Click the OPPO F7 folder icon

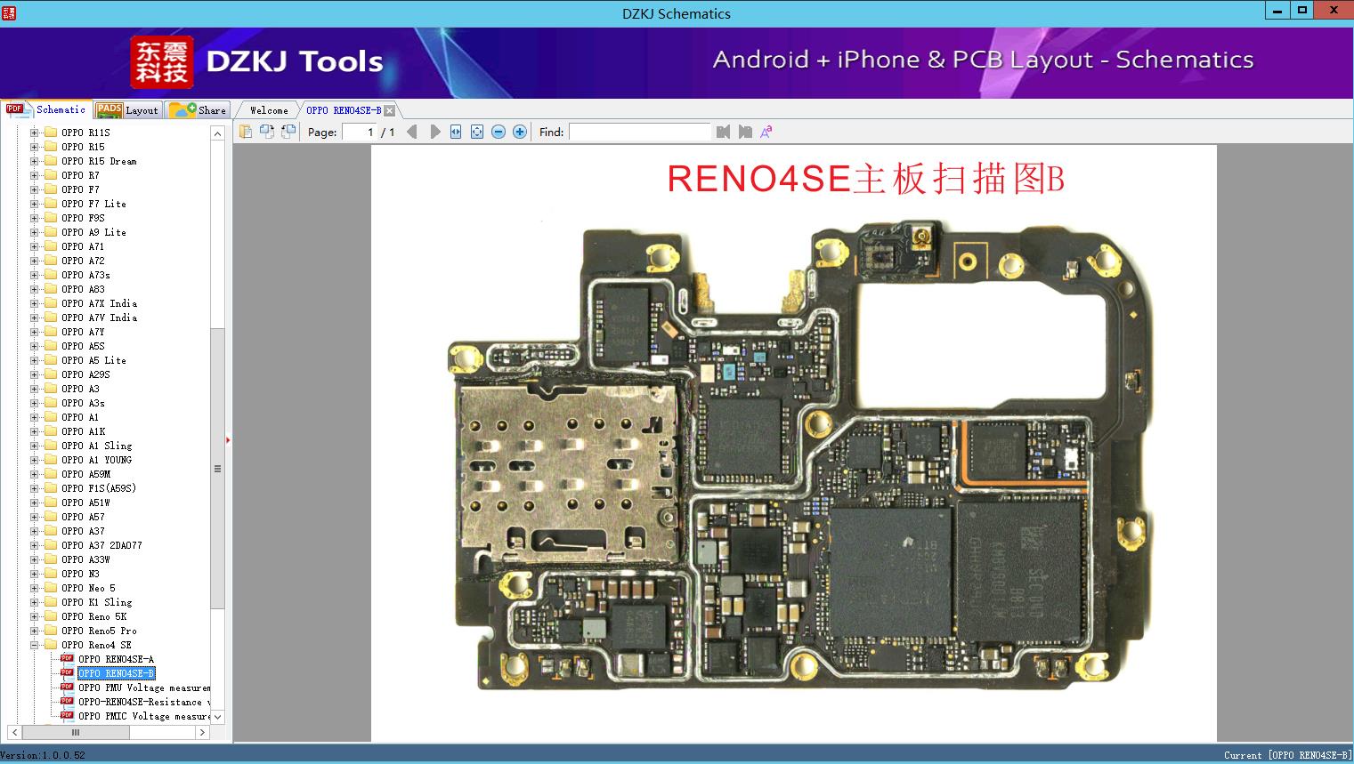51,189
